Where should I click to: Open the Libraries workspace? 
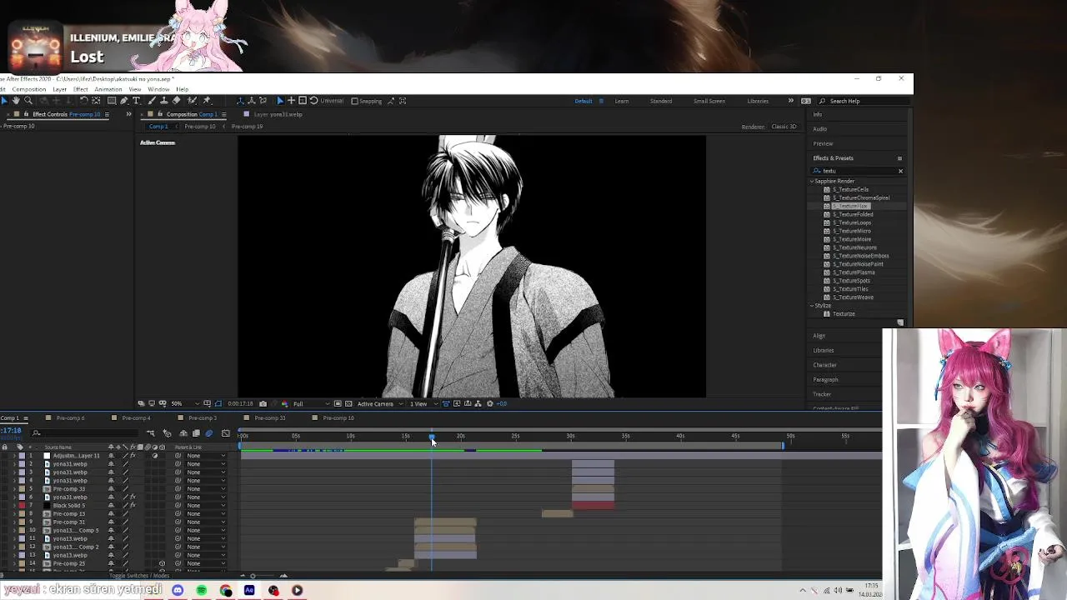tap(758, 101)
